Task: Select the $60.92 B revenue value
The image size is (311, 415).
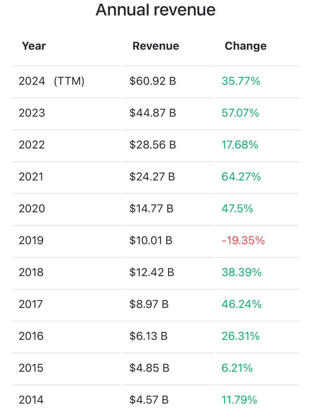Action: 153,81
